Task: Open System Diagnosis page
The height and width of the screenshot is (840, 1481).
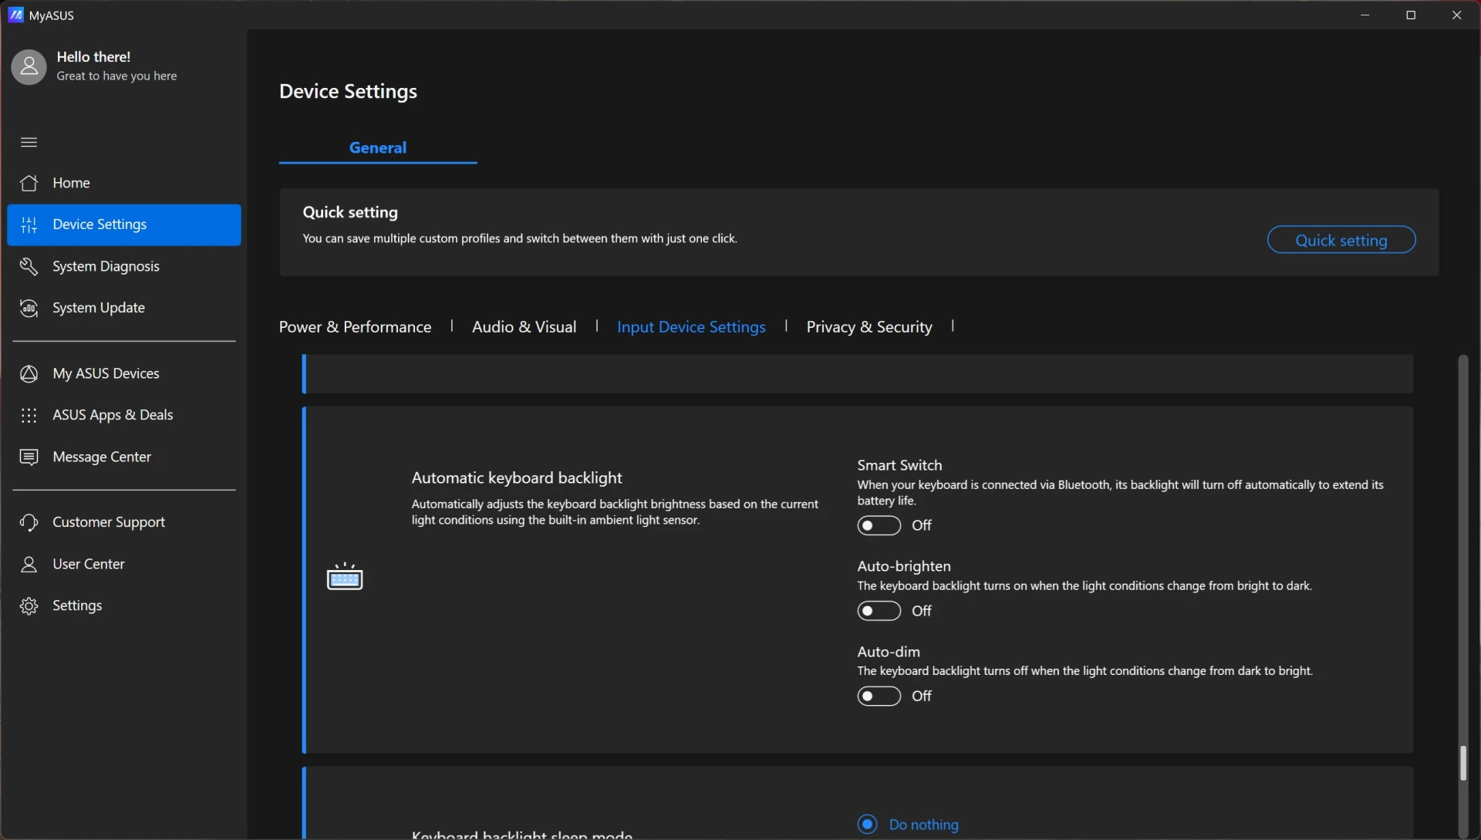Action: pyautogui.click(x=123, y=266)
